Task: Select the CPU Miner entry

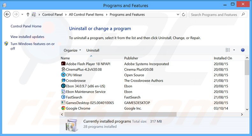Action: pos(74,75)
